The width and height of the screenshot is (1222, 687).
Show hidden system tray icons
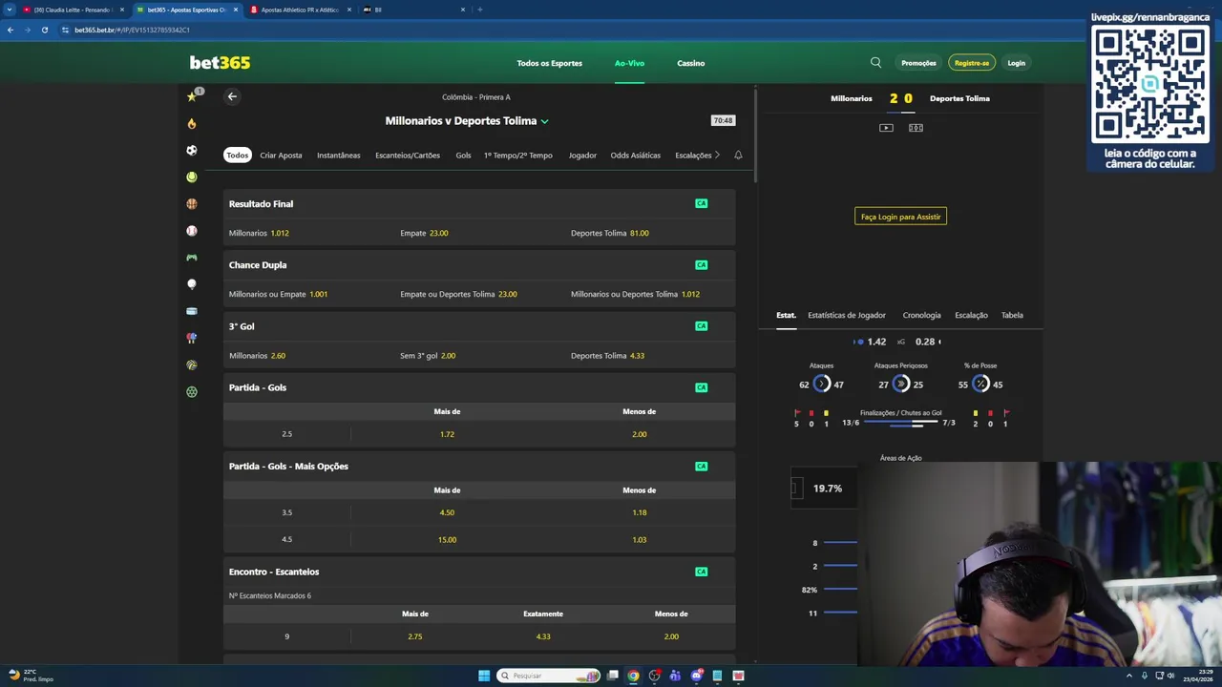(x=1129, y=676)
